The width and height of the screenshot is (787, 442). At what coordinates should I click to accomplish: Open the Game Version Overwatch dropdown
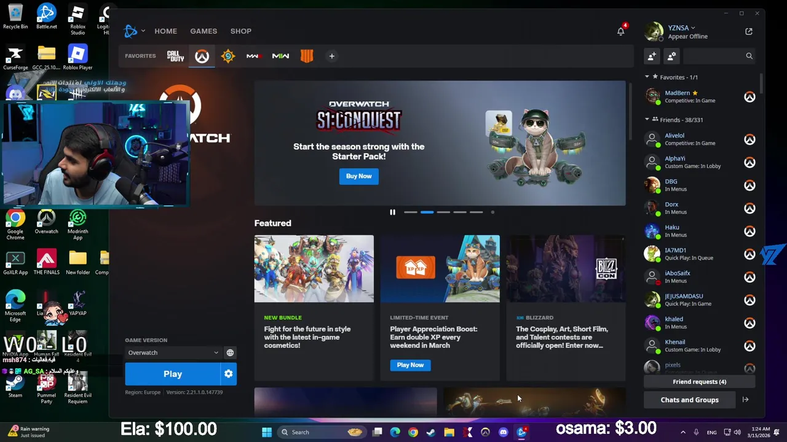coord(173,352)
